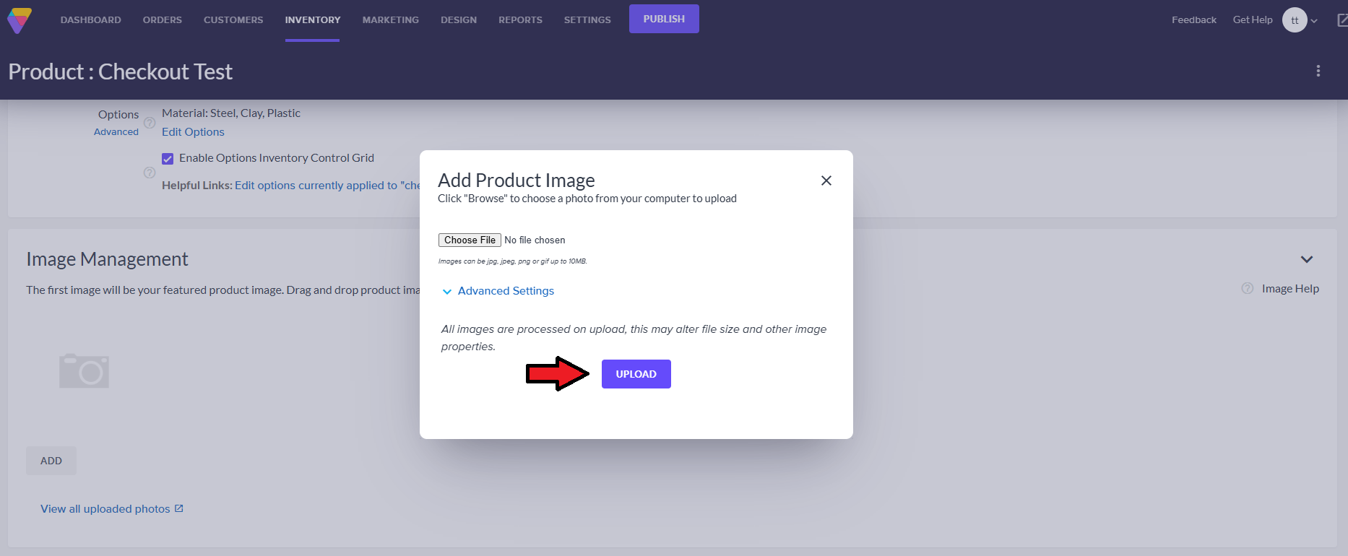Screen dimensions: 1348x556
Task: Click the Edit Options link
Action: coord(193,132)
